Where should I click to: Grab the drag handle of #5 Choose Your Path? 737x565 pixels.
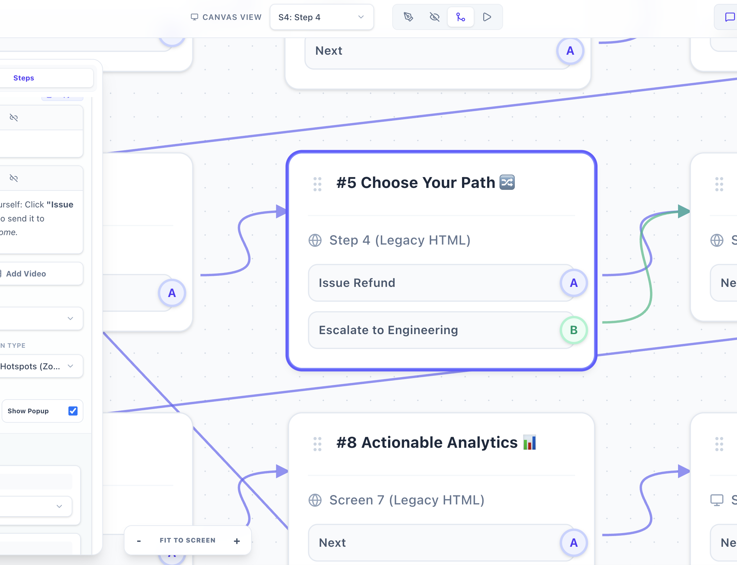click(x=317, y=184)
